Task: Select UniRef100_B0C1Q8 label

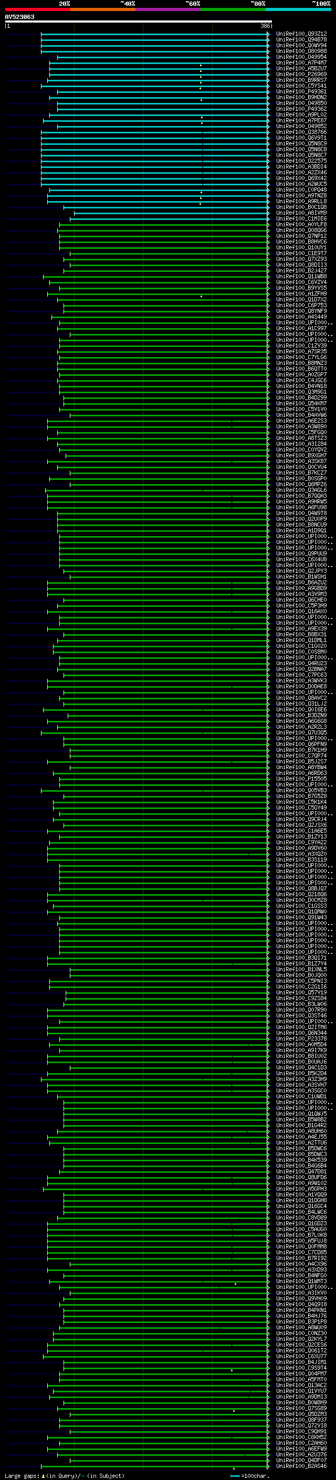Action: coord(301,207)
